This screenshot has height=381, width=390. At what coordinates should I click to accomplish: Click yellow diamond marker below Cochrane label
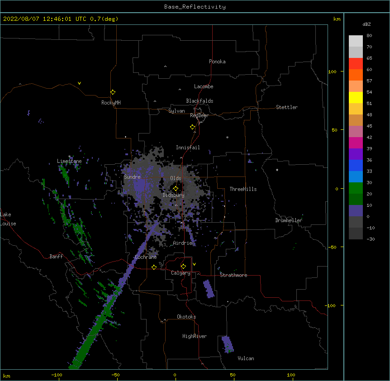pos(154,267)
